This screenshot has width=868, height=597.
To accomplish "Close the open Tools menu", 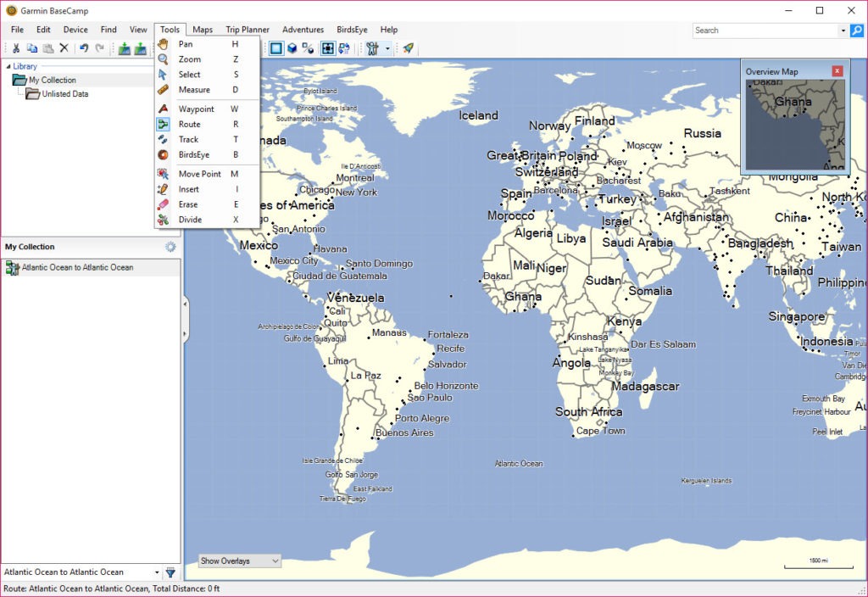I will click(170, 30).
